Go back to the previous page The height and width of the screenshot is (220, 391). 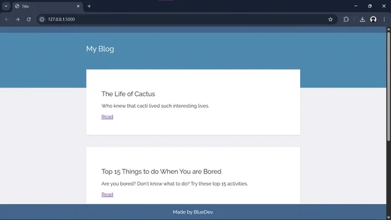pos(7,19)
